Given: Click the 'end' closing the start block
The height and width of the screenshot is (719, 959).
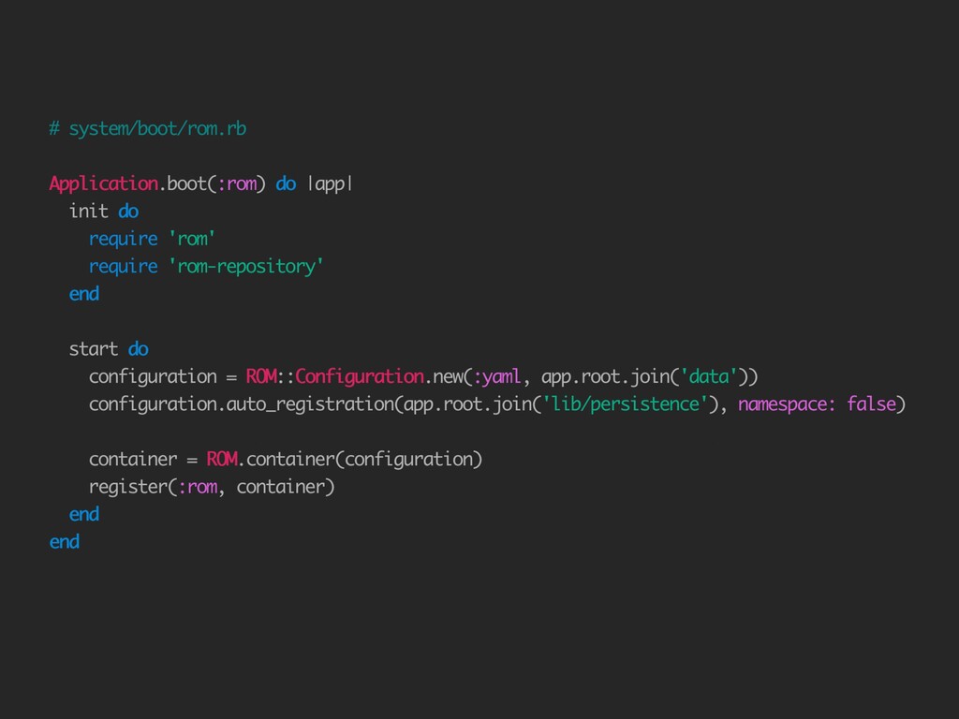Looking at the screenshot, I should click(x=84, y=514).
